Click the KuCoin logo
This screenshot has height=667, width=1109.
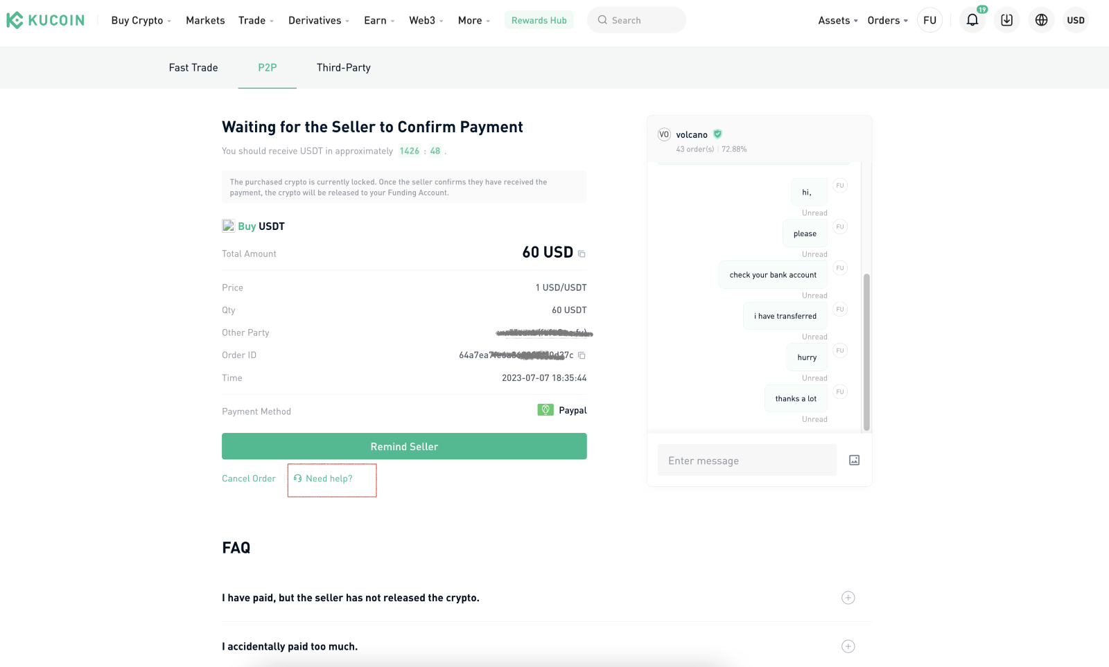(46, 20)
